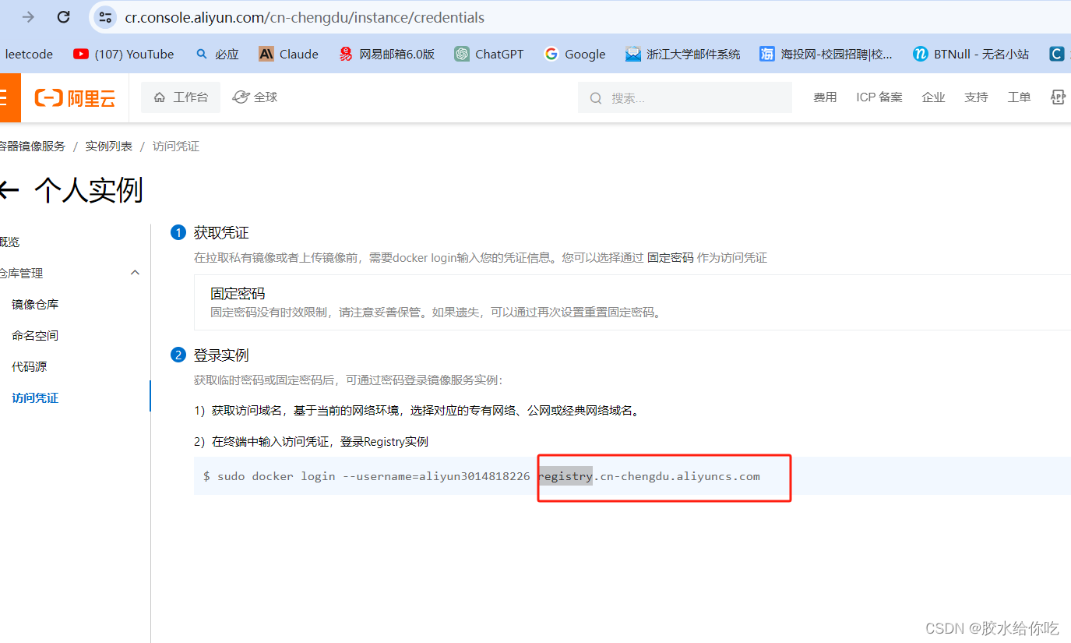
Task: Select 访问凭证 in the sidebar
Action: click(x=35, y=397)
